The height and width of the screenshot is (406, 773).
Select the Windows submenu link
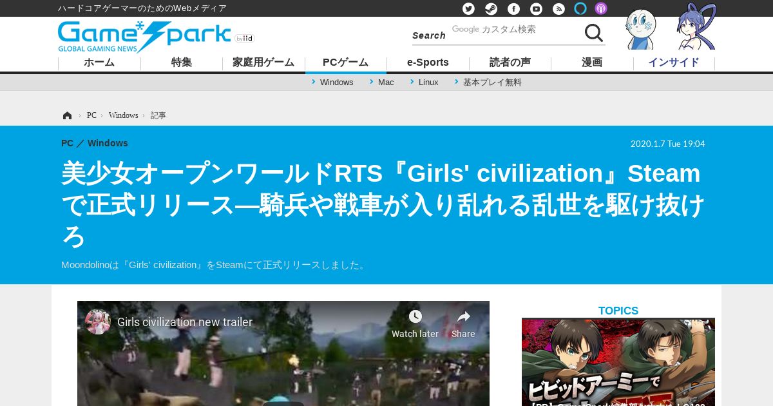(x=336, y=82)
